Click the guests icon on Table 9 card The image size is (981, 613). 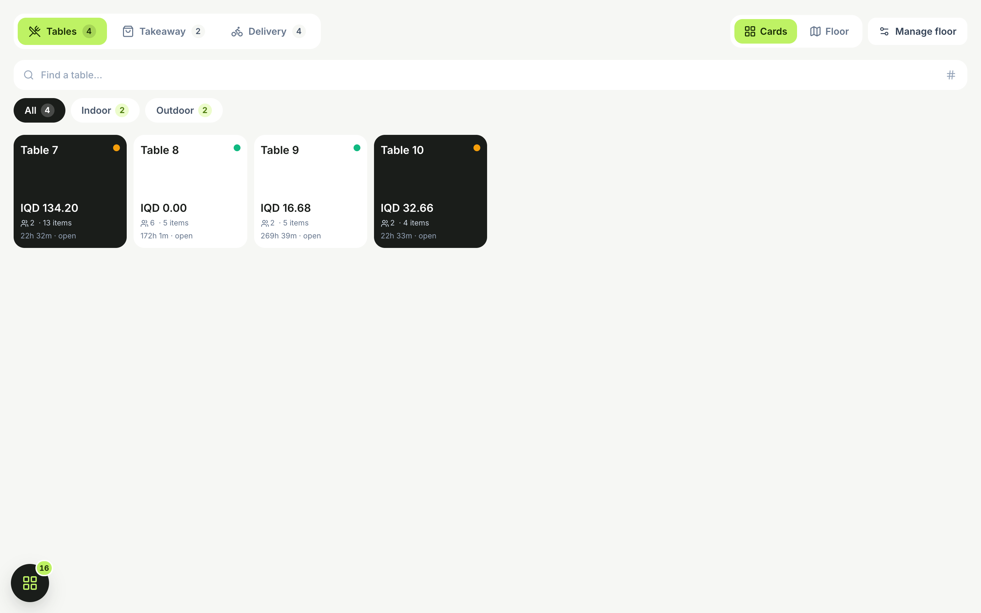pos(265,223)
